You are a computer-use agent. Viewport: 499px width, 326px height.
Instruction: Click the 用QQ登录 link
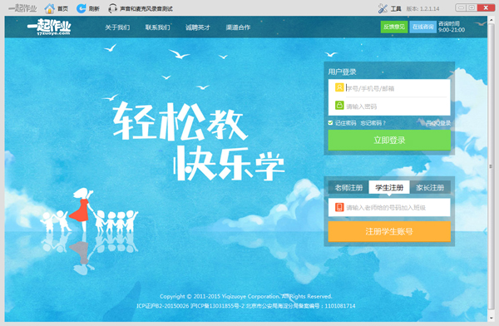point(438,123)
